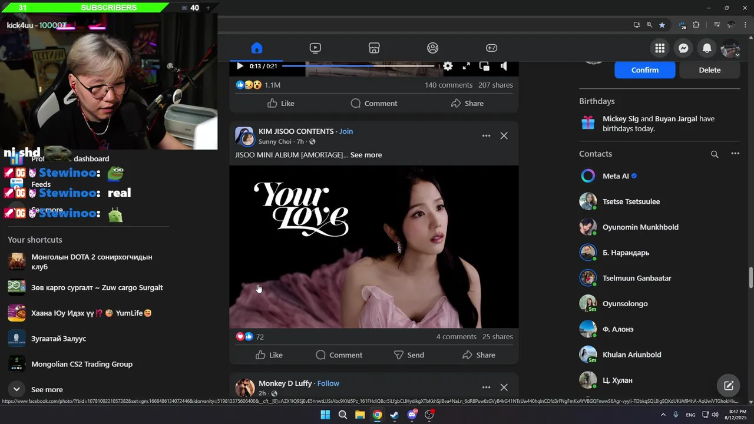
Task: Open chat with Tselmuun Ganbaatar
Action: point(659,278)
